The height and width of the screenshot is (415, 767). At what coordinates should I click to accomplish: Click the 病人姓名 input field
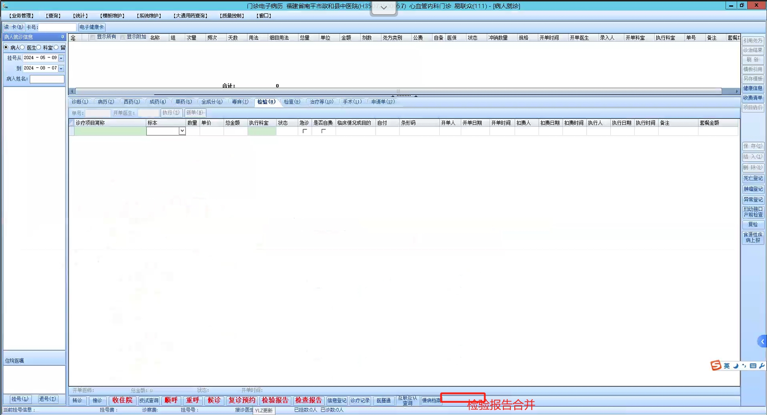click(x=47, y=79)
